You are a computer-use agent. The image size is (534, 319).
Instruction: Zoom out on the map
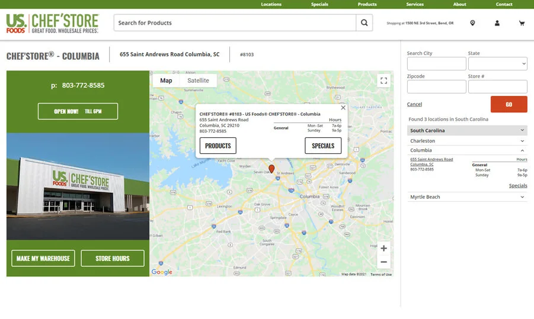pyautogui.click(x=383, y=262)
